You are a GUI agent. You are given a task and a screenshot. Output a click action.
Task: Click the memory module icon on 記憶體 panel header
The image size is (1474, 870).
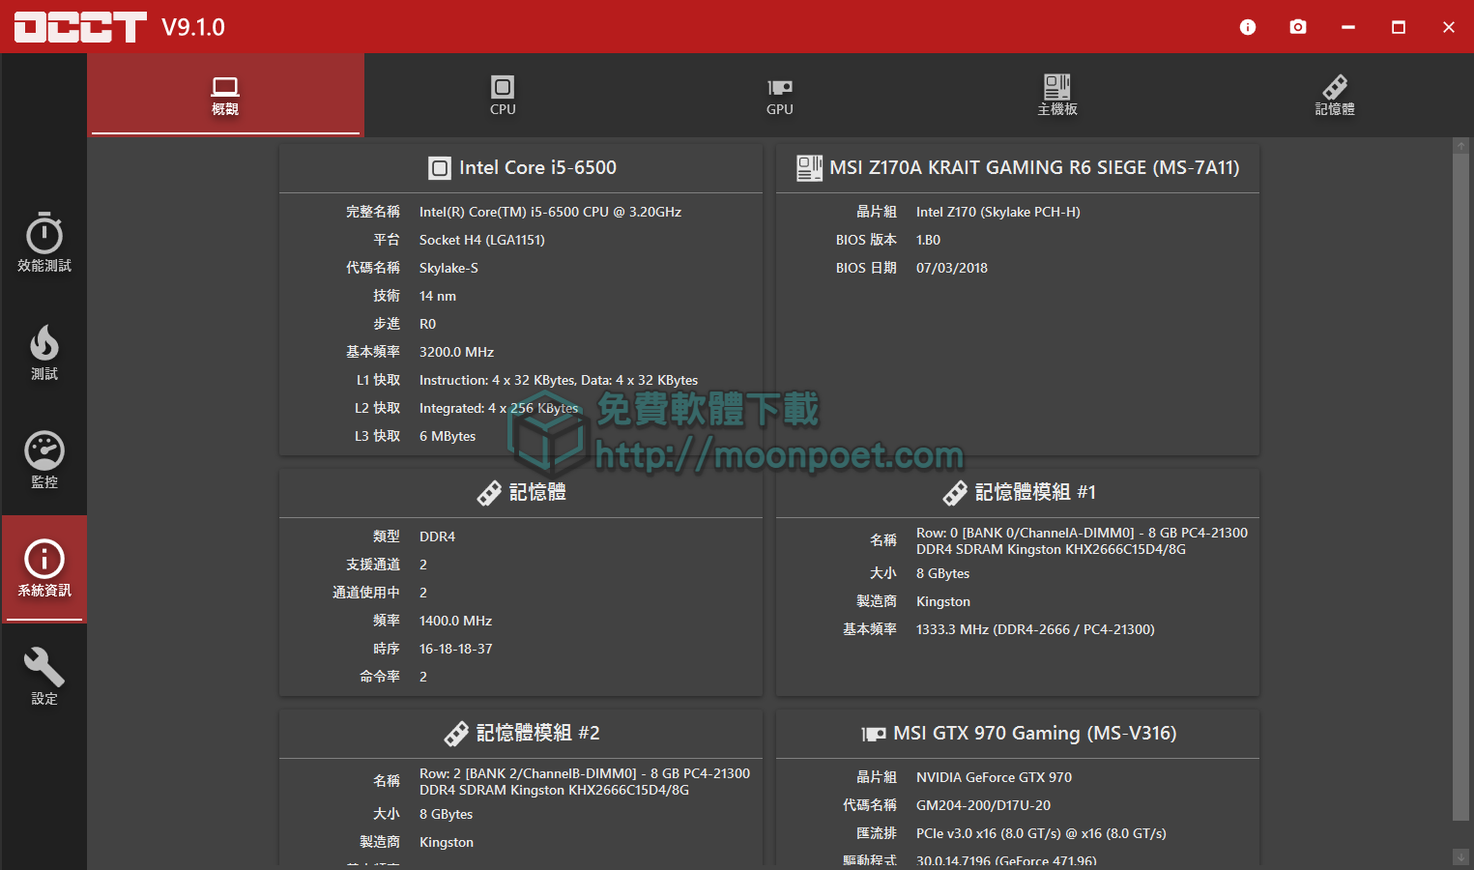(490, 492)
